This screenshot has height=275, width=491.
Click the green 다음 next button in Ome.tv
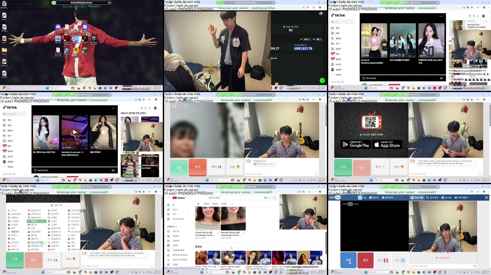179,168
